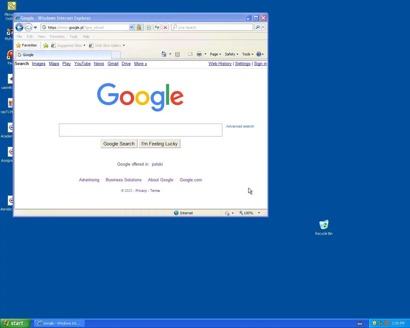Click I'm Feeling Lucky button
Image resolution: width=410 pixels, height=328 pixels.
click(160, 144)
